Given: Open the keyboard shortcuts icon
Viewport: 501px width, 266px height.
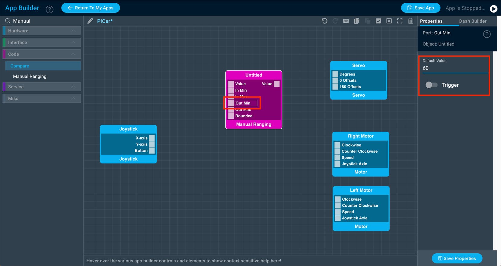Looking at the screenshot, I should pyautogui.click(x=346, y=21).
